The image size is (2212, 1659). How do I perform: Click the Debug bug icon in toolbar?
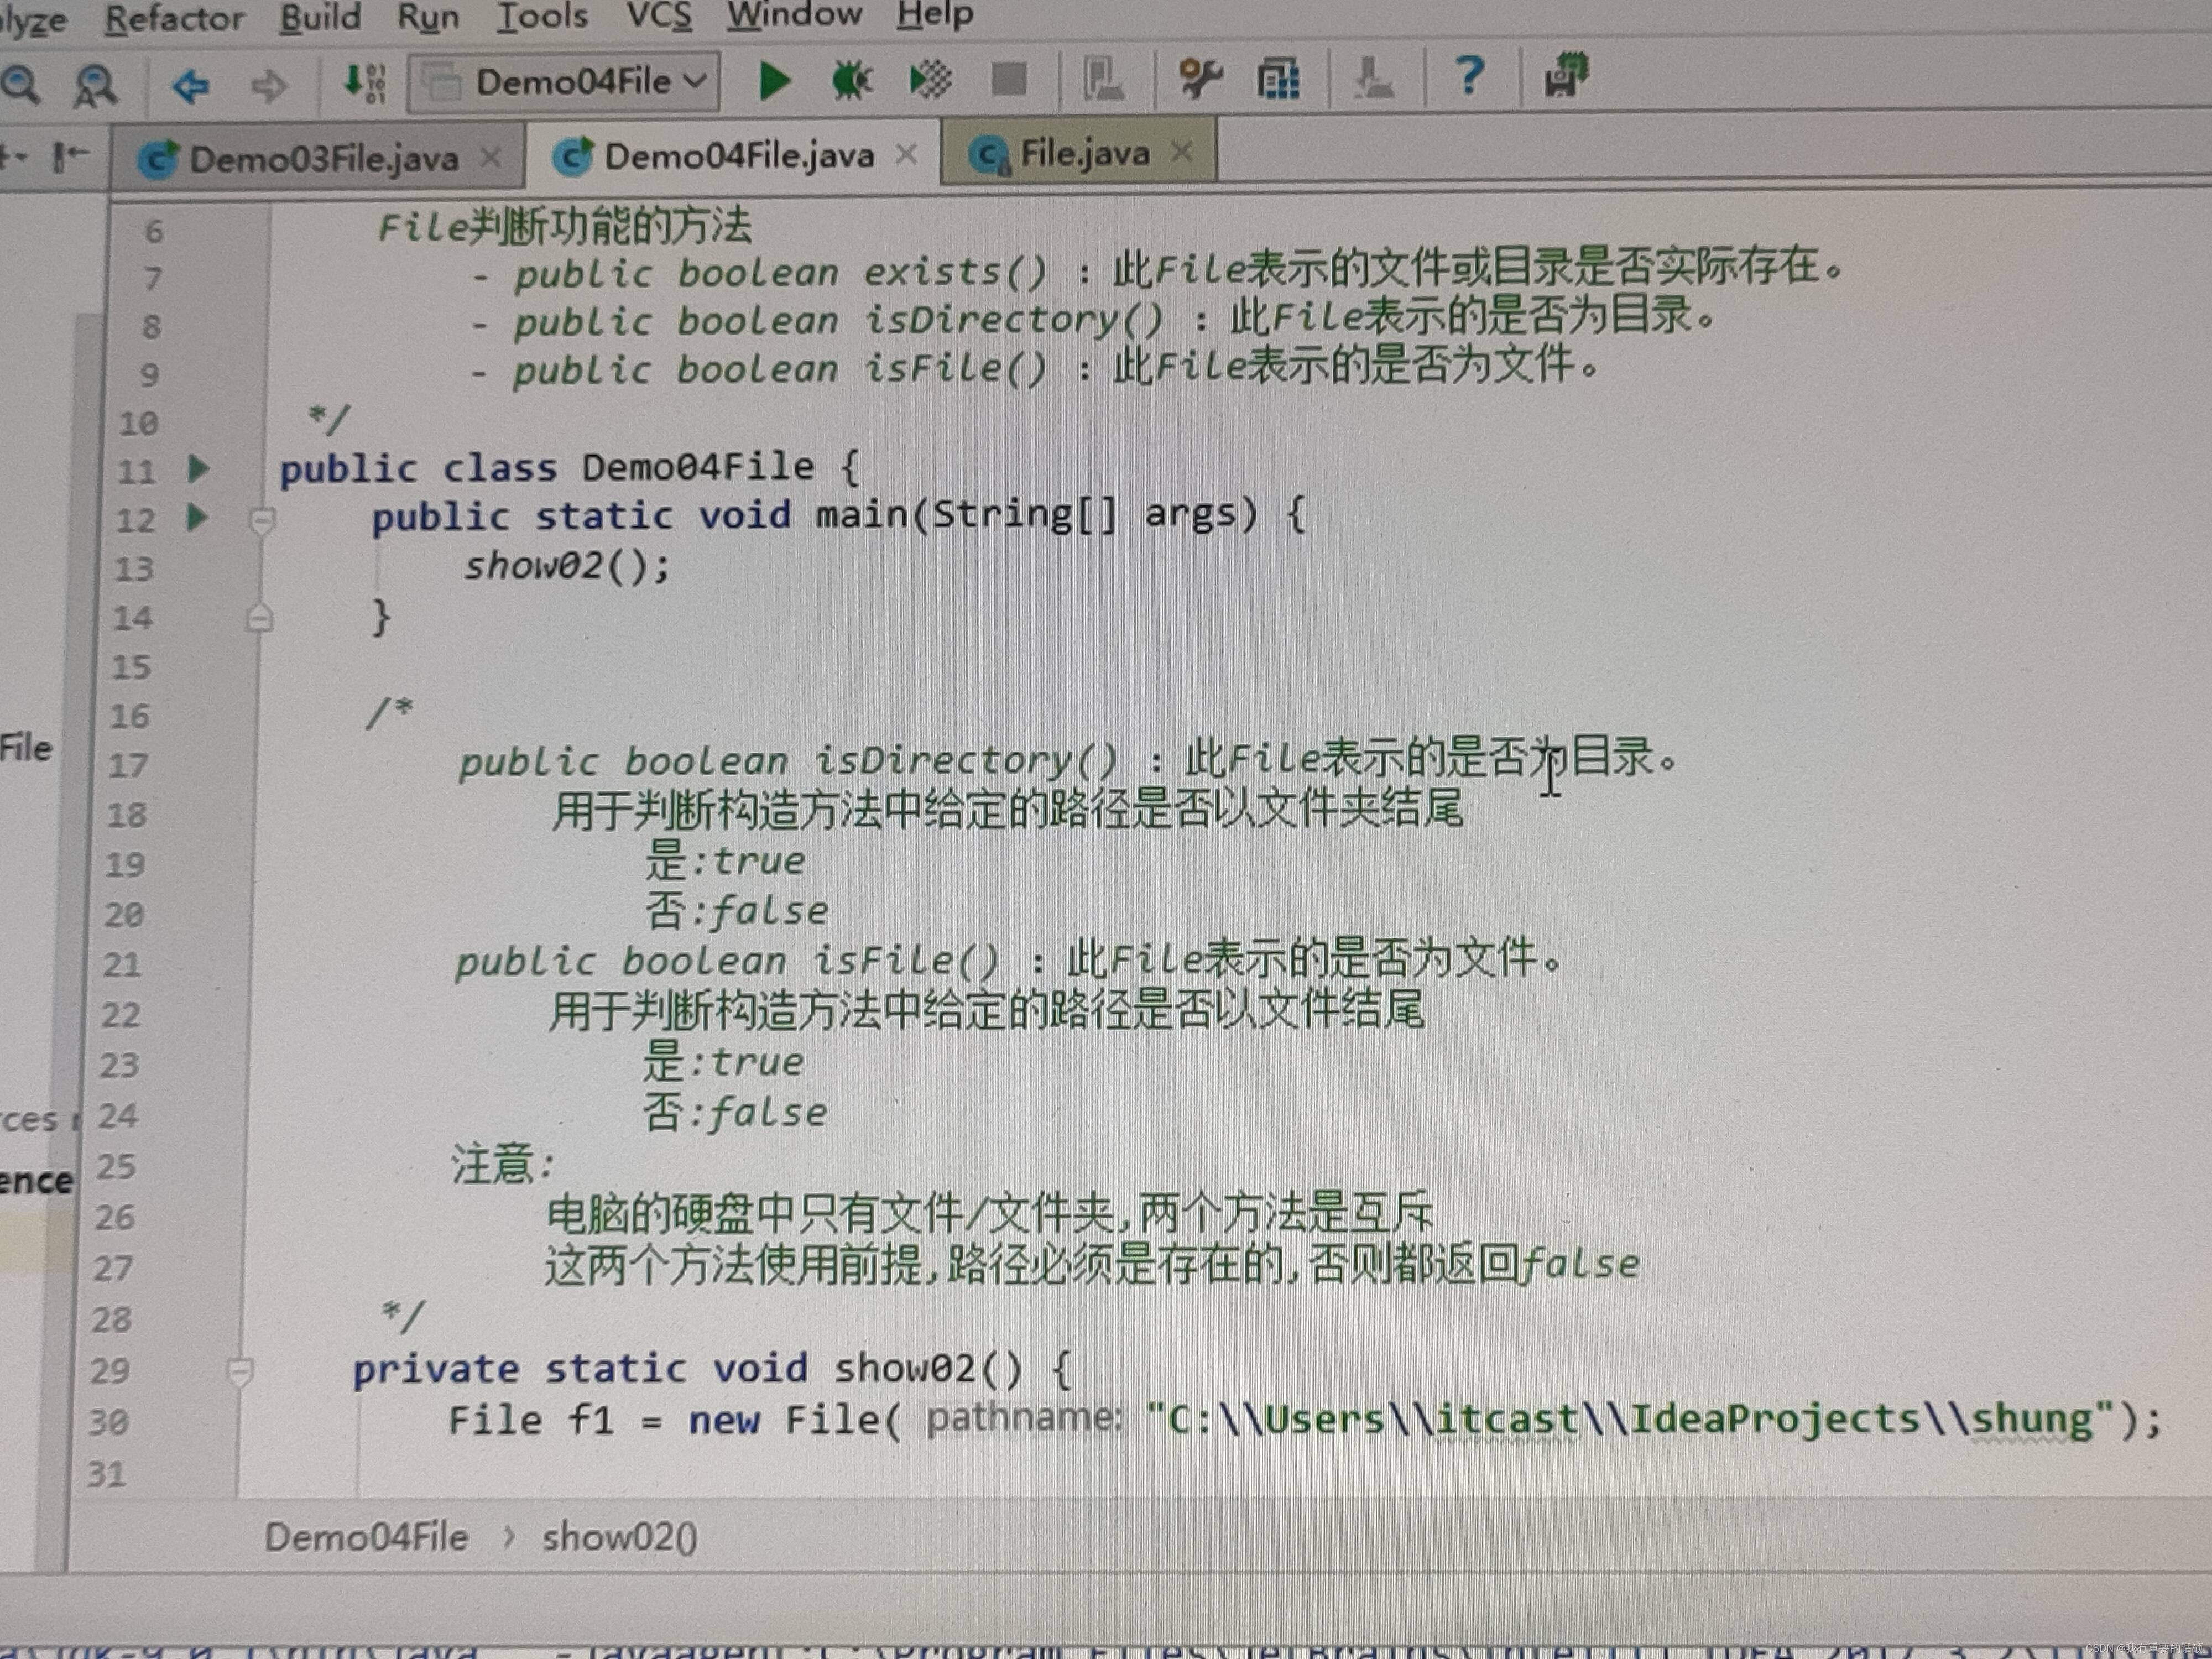(x=851, y=80)
